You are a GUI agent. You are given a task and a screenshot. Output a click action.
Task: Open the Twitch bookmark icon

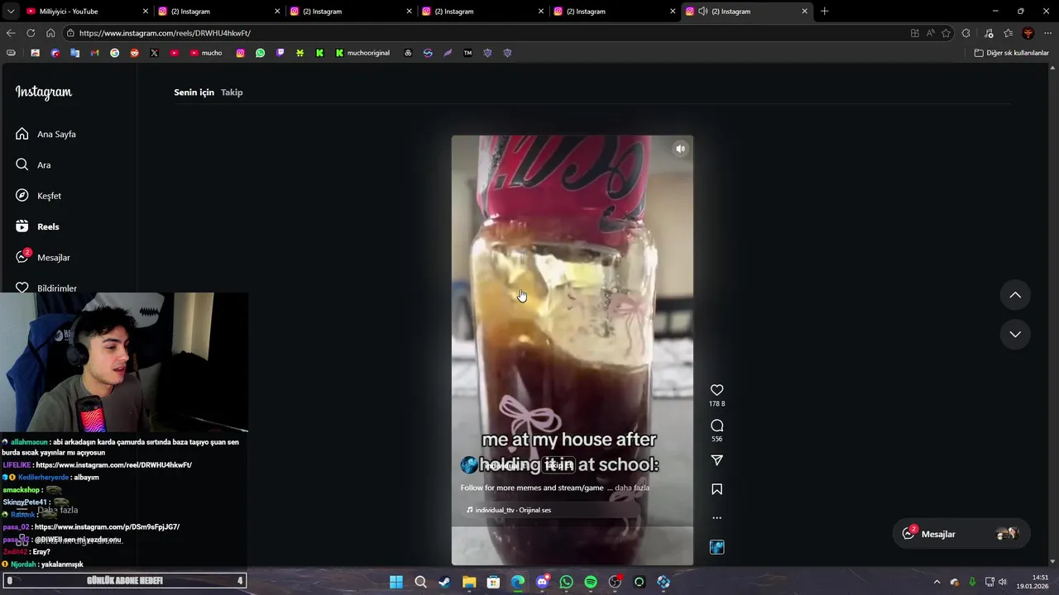pos(280,53)
